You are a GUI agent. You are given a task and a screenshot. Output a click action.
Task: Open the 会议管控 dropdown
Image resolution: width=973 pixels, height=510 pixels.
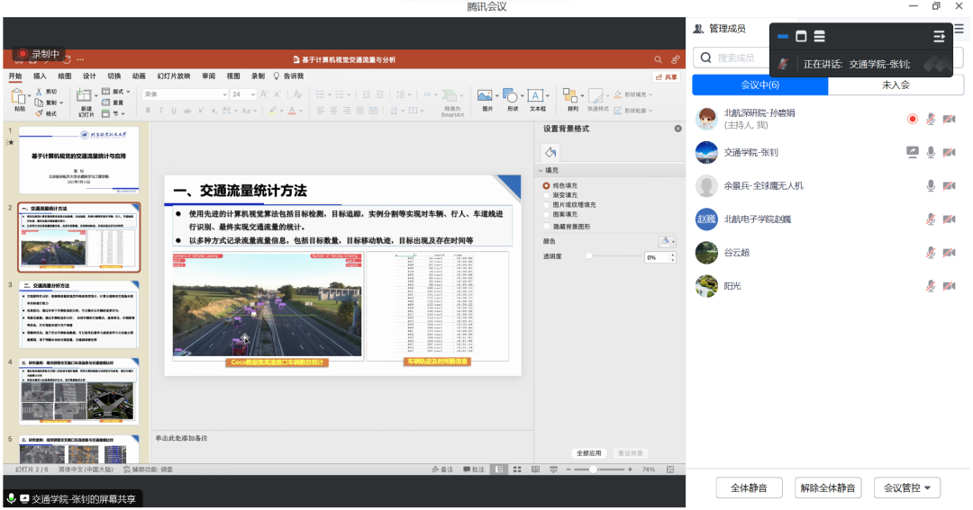912,488
